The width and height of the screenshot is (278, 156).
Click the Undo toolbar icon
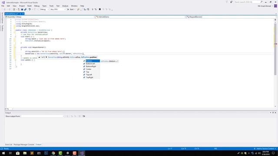[30, 10]
